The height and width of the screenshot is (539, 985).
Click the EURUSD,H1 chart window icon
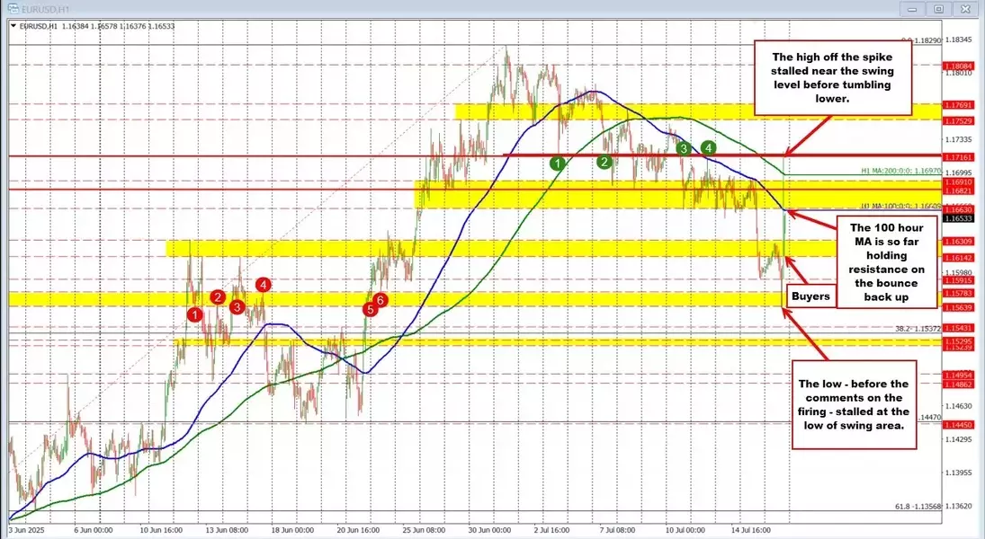[12, 9]
